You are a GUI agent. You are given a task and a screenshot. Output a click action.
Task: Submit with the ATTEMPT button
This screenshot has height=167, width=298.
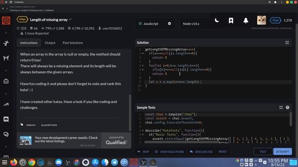point(283,152)
